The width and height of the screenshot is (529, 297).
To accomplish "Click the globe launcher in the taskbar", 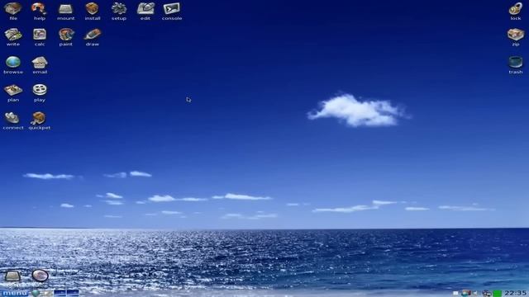I will pos(36,294).
